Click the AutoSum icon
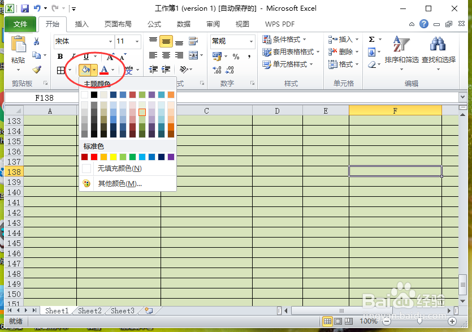The width and height of the screenshot is (472, 332). click(371, 40)
